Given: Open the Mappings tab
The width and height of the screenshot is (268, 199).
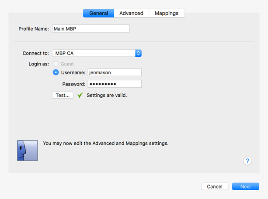Looking at the screenshot, I should [x=167, y=13].
